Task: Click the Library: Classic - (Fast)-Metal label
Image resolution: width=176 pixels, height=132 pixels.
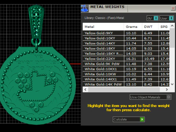Action: click(x=104, y=18)
